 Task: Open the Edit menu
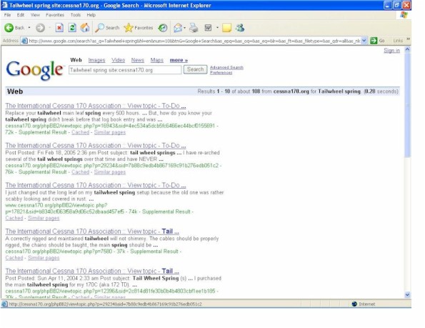pyautogui.click(x=21, y=15)
